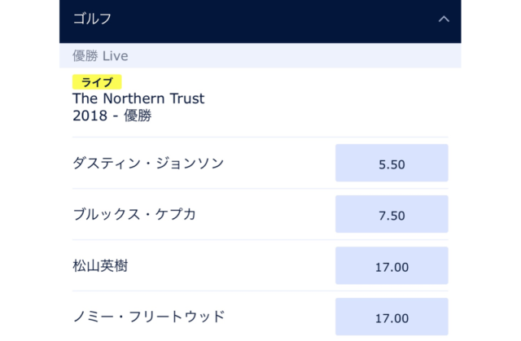This screenshot has width=521, height=341.
Task: Click the 2018 - 優勝 subtitle line
Action: point(112,116)
